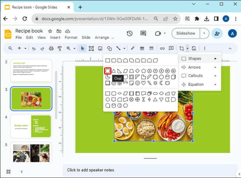The width and height of the screenshot is (241, 178).
Task: Click the Border color pencil icon
Action: point(133,48)
